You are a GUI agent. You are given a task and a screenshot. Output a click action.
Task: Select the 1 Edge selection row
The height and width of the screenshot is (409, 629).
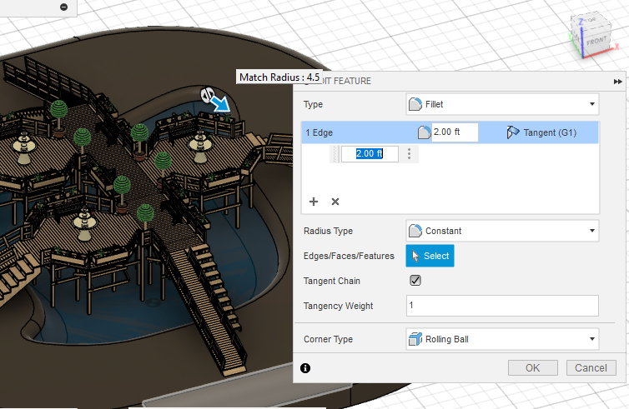coord(450,132)
